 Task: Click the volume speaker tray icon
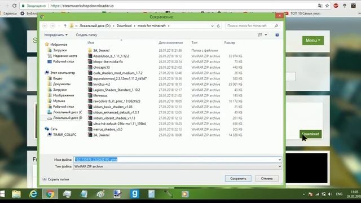pyautogui.click(x=330, y=194)
